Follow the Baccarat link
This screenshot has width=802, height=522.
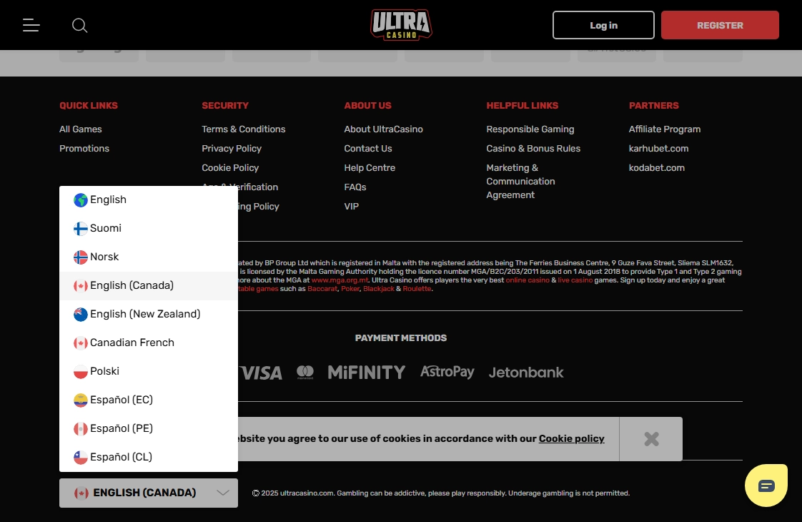[x=322, y=289]
